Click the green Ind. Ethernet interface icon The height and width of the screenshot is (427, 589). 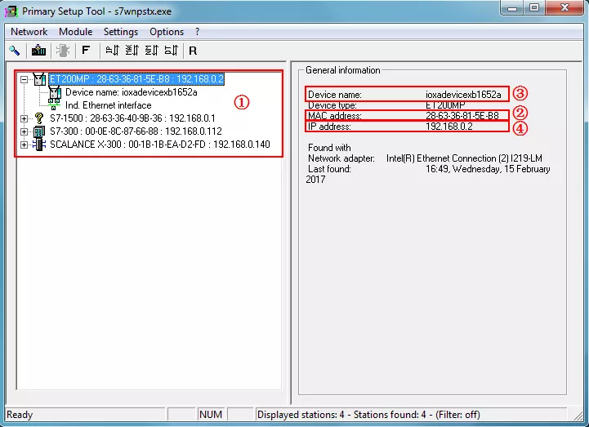click(55, 105)
